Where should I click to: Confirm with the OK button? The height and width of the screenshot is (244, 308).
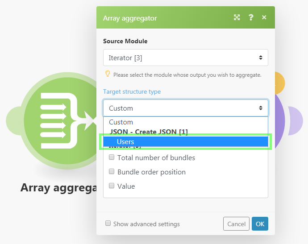(260, 224)
